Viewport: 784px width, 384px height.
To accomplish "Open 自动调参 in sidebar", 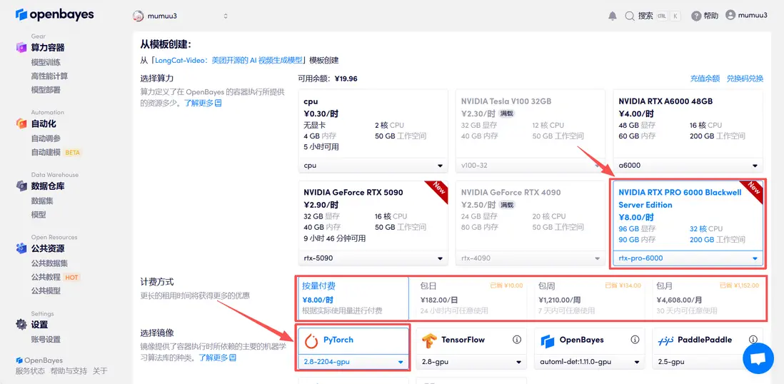I will coord(46,138).
